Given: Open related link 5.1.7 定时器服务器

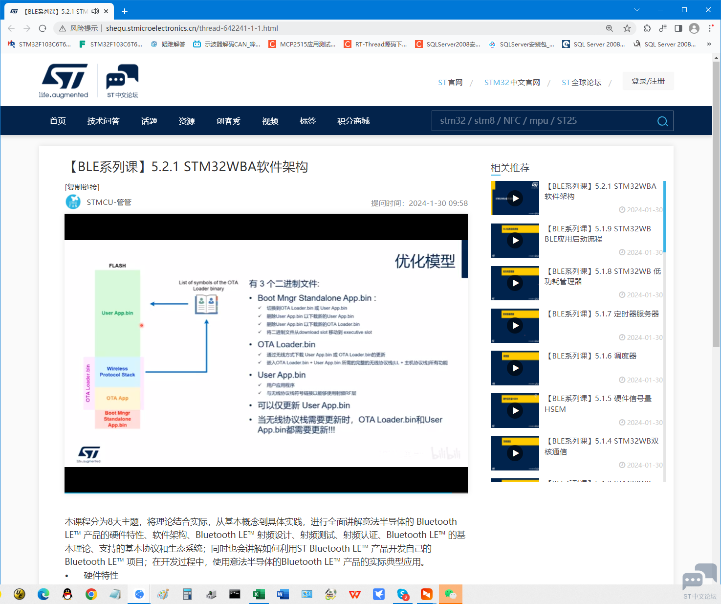Looking at the screenshot, I should [x=602, y=313].
